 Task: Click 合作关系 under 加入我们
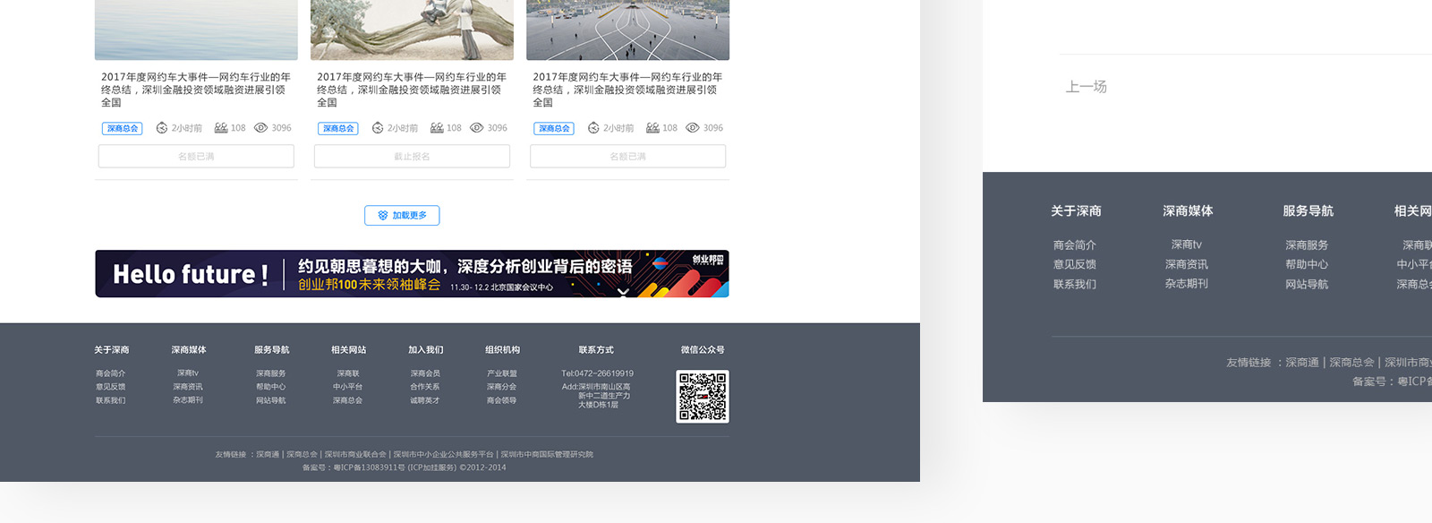click(x=425, y=387)
